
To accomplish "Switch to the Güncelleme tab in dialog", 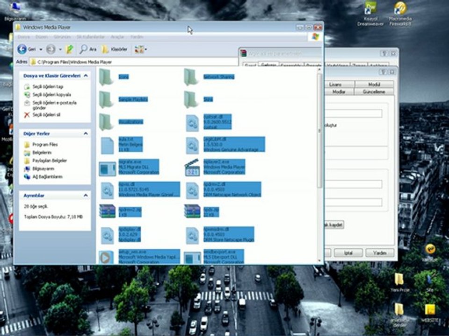I will click(374, 92).
